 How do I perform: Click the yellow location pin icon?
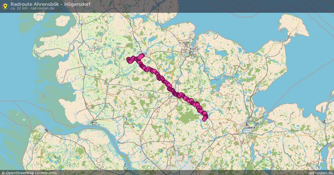[5, 6]
